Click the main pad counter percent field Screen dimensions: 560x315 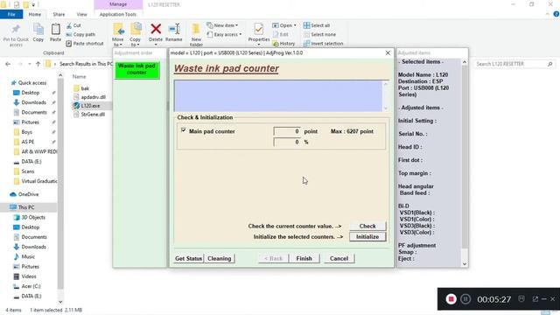(287, 142)
